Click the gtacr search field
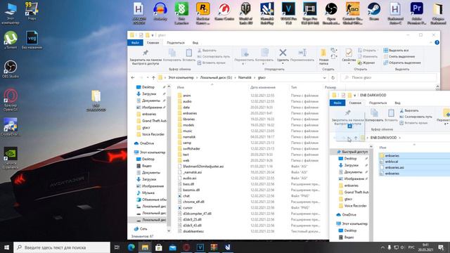 [x=389, y=78]
